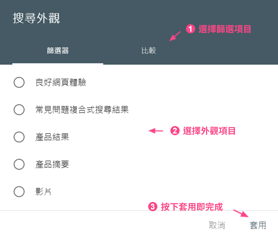Click the pink number 2 badge
Screen dimensions: 278x239
(175, 131)
